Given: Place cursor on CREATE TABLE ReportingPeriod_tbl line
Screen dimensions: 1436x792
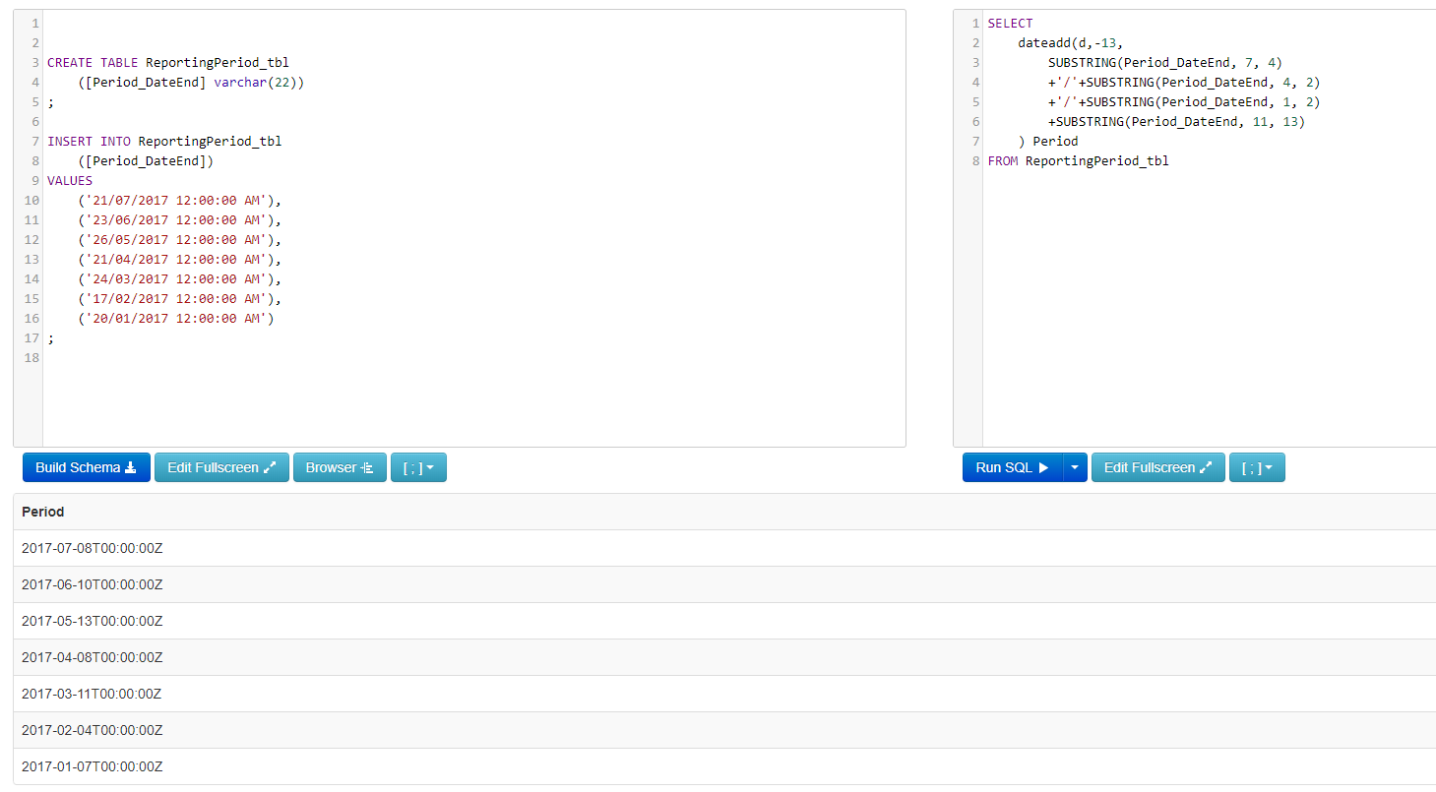Looking at the screenshot, I should (168, 62).
